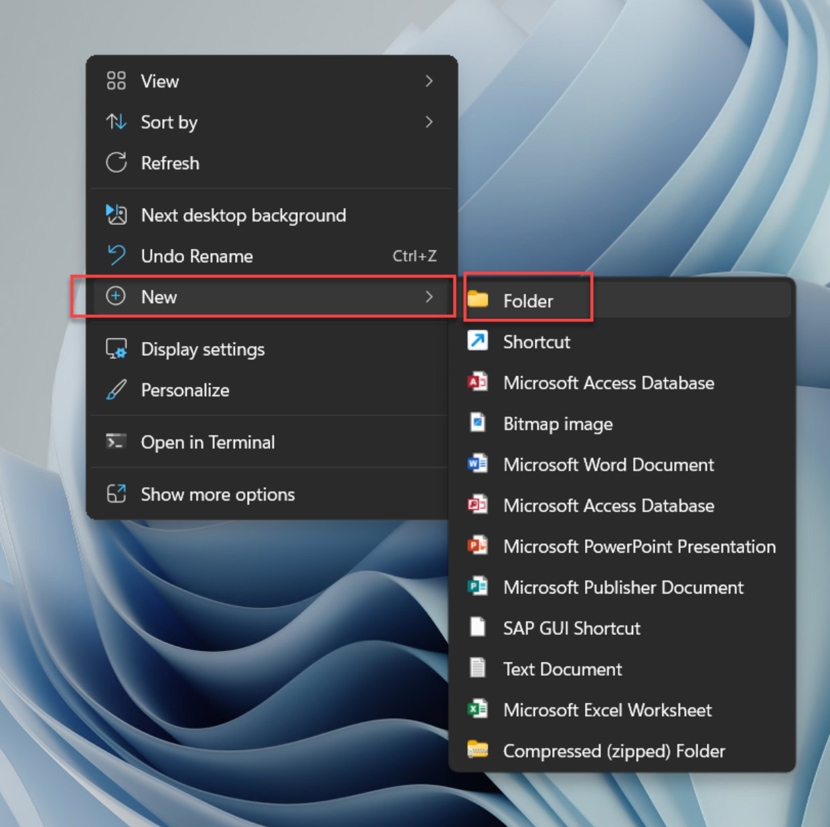Select Bitmap image from the submenu
Screen dimensions: 830x827
point(558,424)
